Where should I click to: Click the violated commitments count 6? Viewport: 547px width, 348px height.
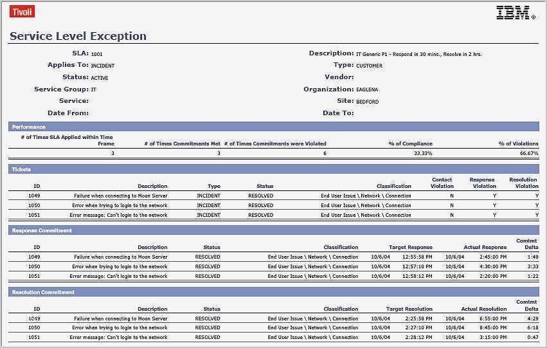pos(325,153)
